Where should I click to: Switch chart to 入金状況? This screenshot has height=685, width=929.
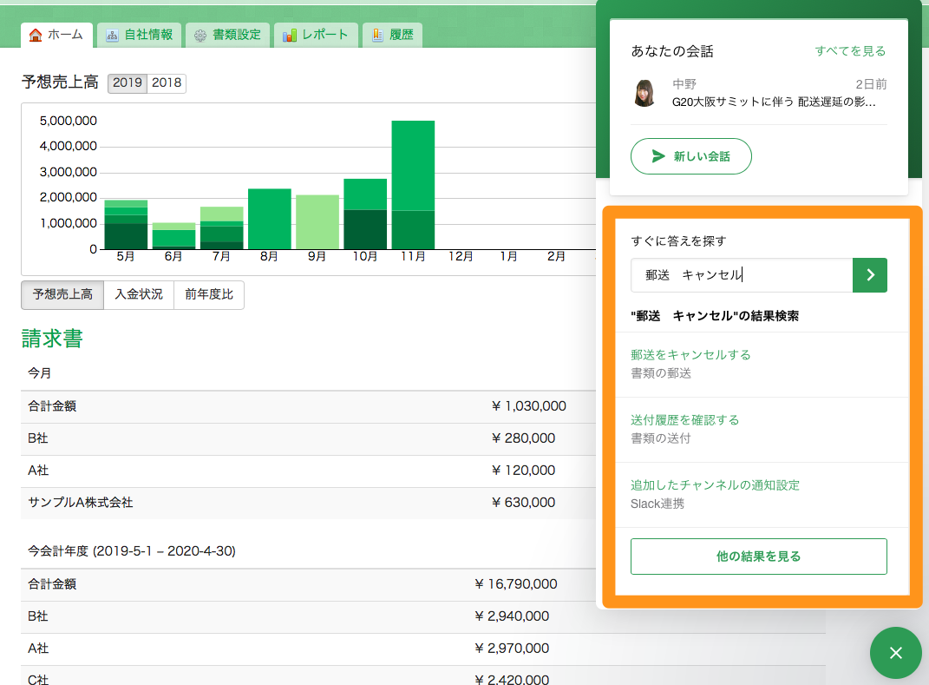tap(139, 295)
